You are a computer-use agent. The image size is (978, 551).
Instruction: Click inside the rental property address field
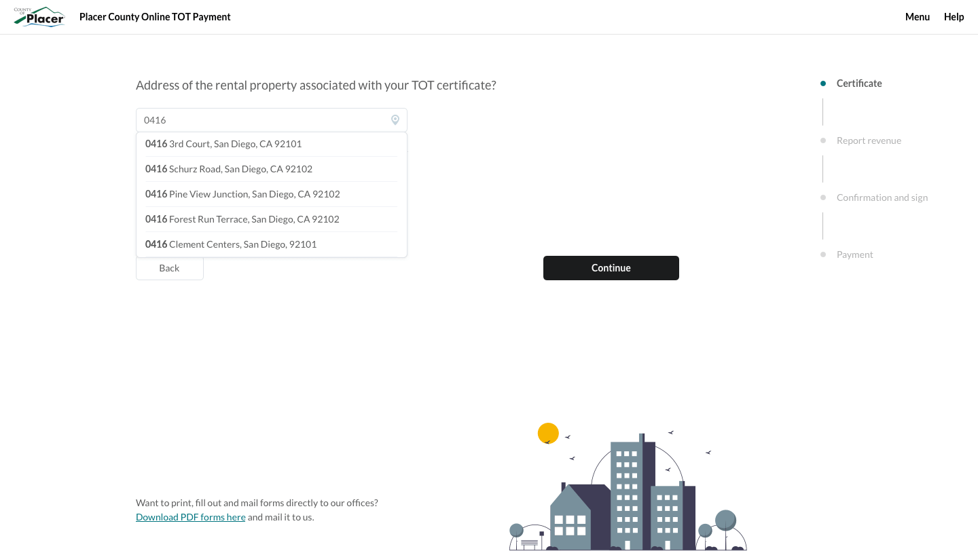tap(258, 119)
